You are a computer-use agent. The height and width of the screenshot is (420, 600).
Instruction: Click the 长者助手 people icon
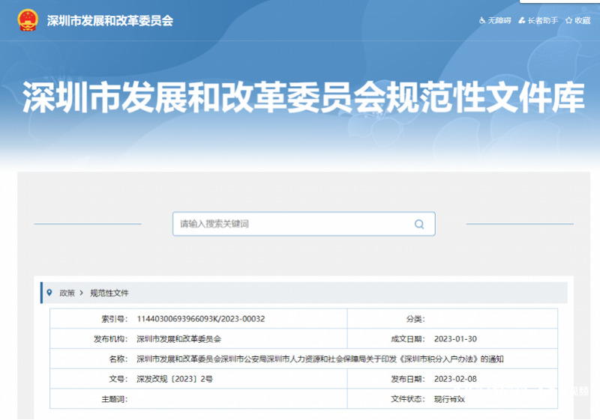tap(522, 21)
